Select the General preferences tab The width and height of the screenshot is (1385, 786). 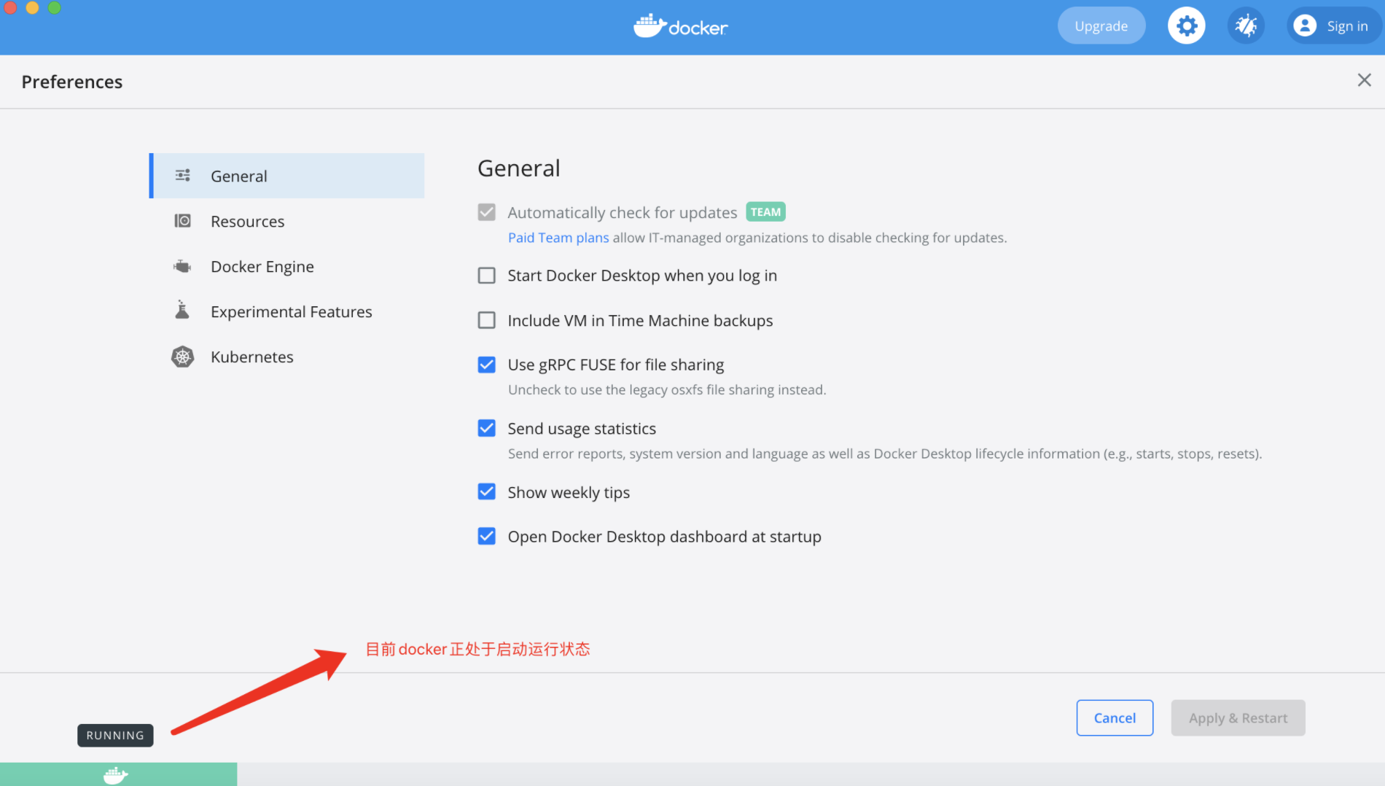point(286,176)
